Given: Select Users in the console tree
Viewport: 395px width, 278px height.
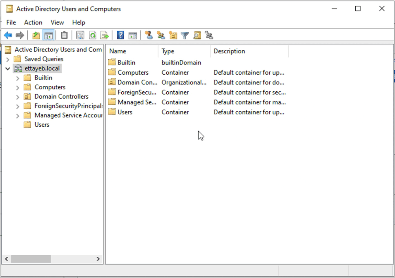Looking at the screenshot, I should 42,125.
